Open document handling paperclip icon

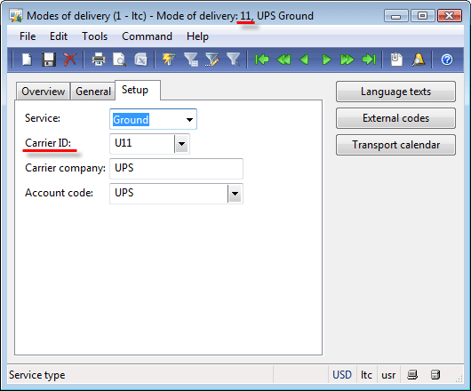pyautogui.click(x=396, y=60)
